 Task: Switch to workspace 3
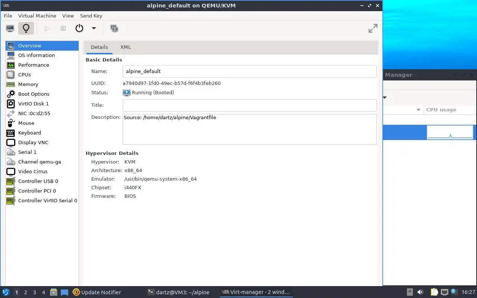34,292
